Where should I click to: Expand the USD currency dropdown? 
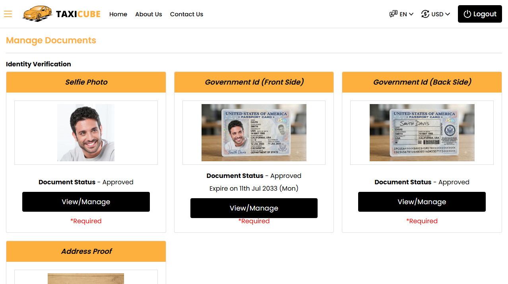436,14
